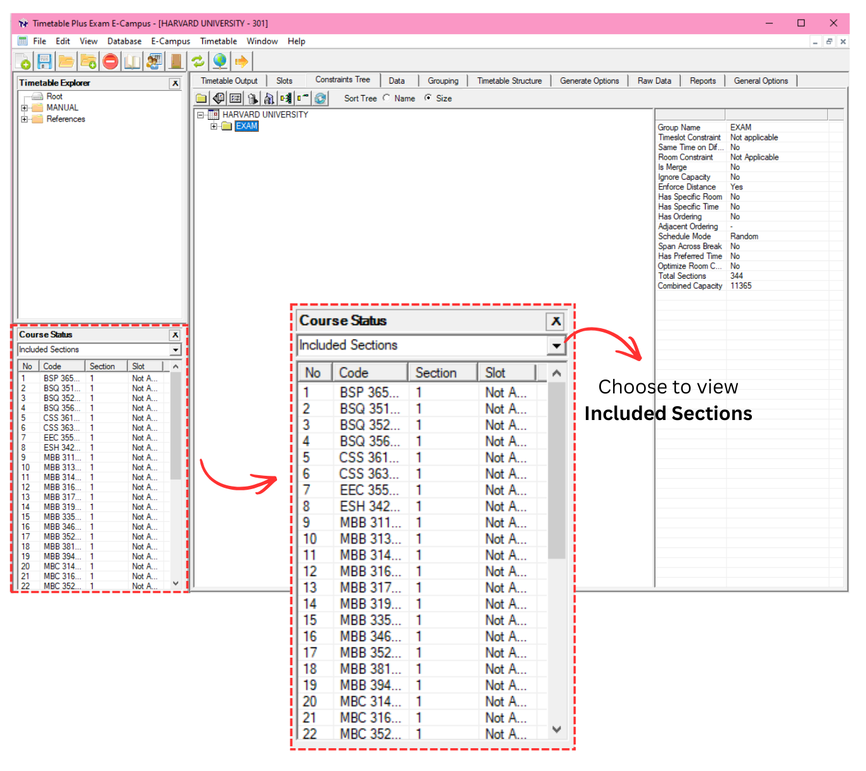Viewport: 866px width, 771px height.
Task: Select the Size sort radio button
Action: [428, 98]
